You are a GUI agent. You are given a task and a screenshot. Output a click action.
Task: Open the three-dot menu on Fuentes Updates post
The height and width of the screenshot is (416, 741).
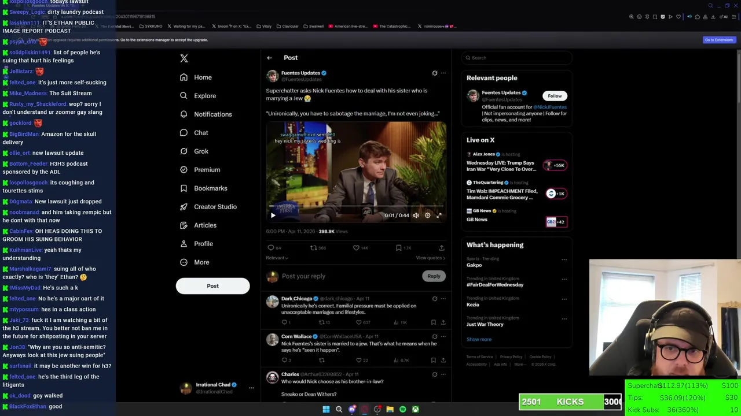click(443, 73)
